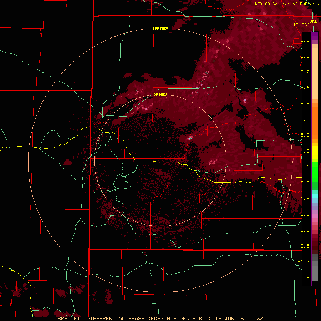Click the -0.5 color scale value
The height and width of the screenshot is (321, 321).
click(304, 246)
